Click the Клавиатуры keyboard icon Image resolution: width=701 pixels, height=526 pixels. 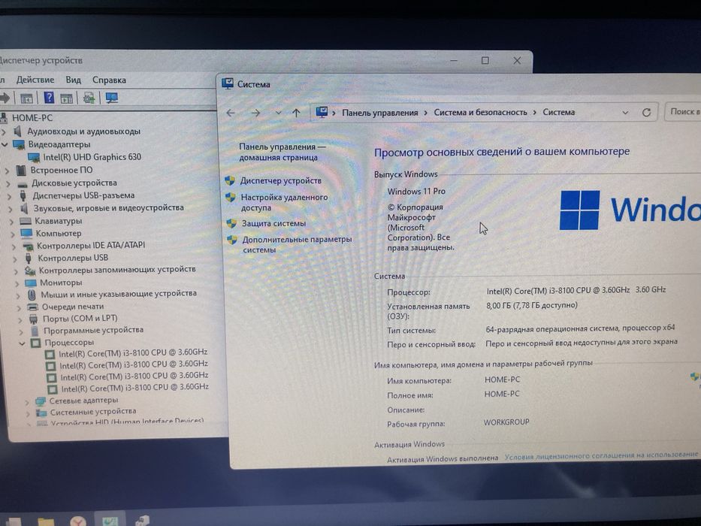(x=26, y=221)
